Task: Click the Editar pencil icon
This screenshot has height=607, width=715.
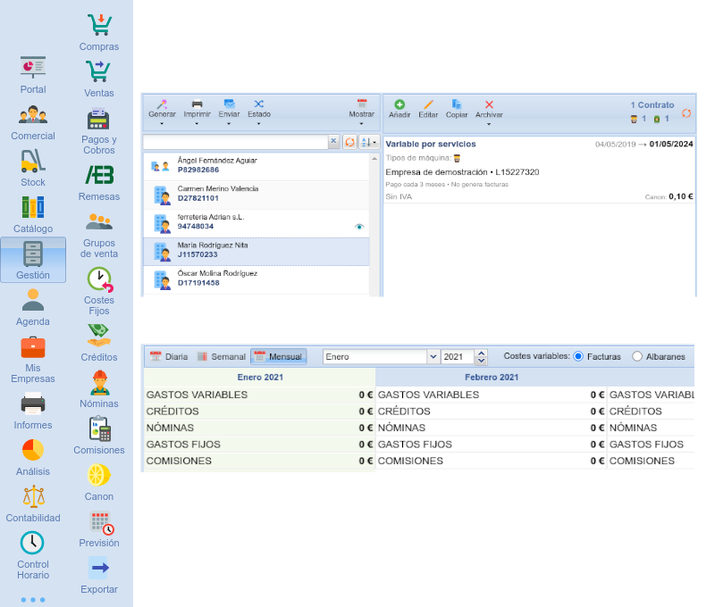Action: pos(428,104)
